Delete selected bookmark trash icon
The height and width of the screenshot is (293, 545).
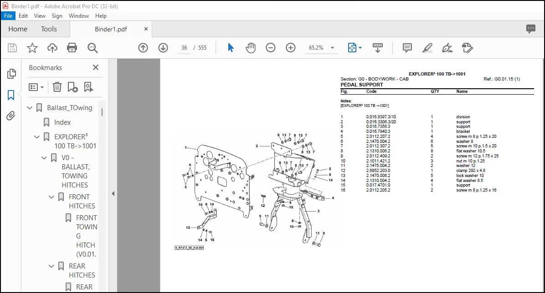point(57,87)
